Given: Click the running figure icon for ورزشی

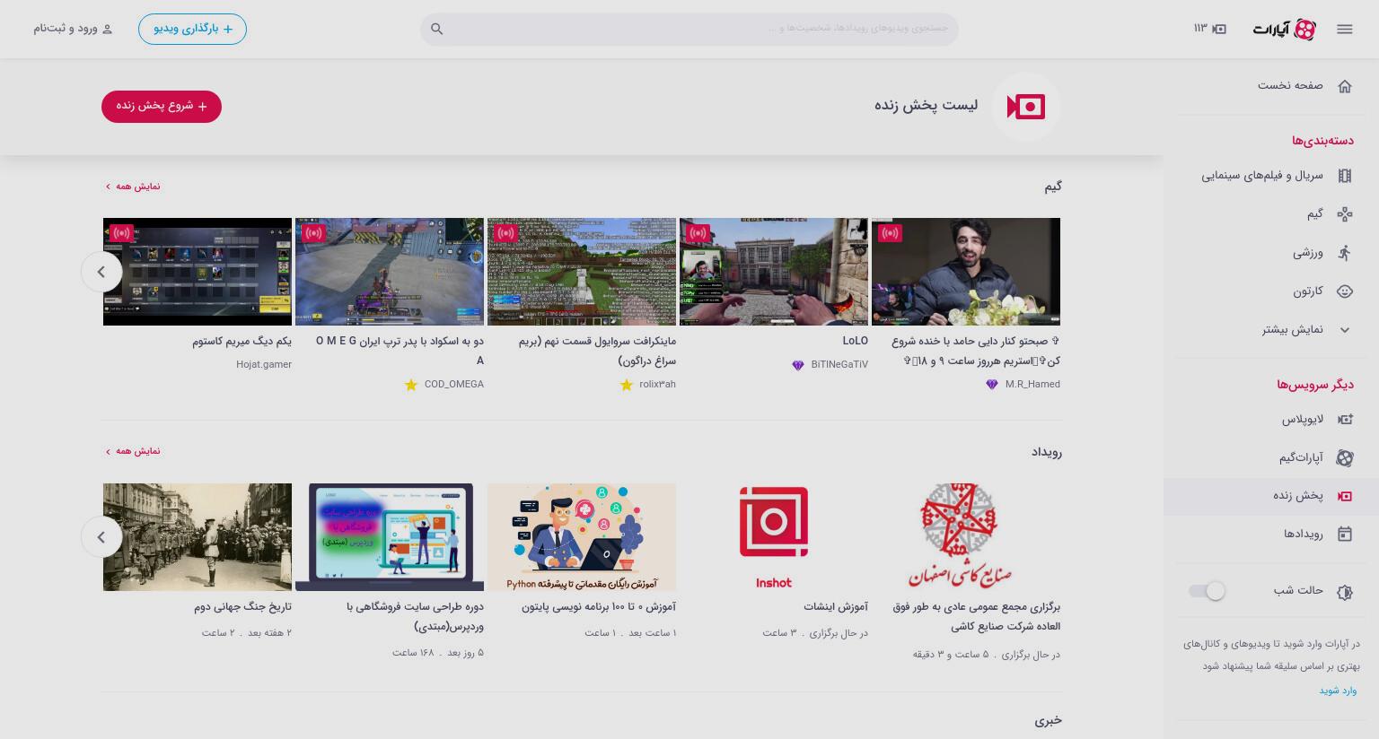Looking at the screenshot, I should pos(1344,253).
